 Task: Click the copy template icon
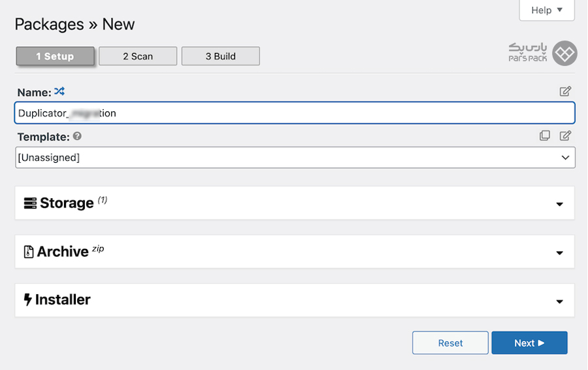click(545, 135)
